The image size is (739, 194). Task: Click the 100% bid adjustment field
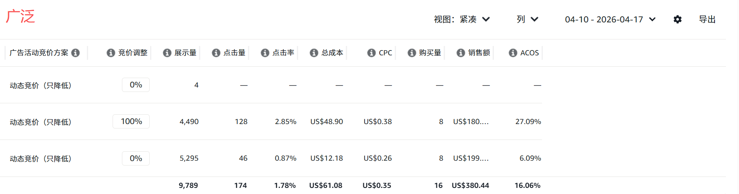pos(131,122)
